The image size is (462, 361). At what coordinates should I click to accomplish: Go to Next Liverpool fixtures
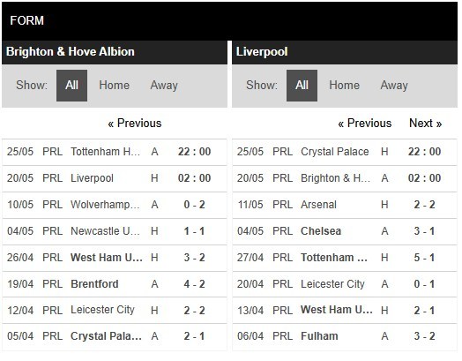pos(426,124)
